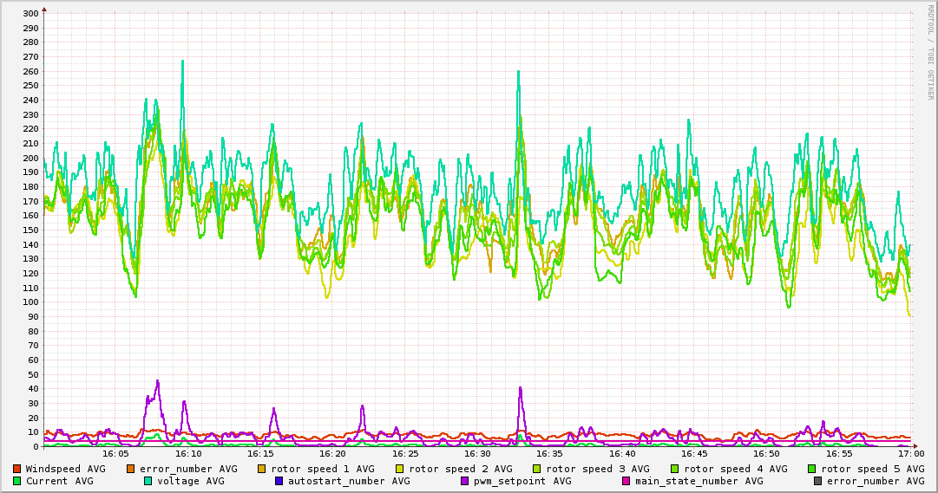
Task: Click the 16:25 time axis label
Action: (x=405, y=454)
